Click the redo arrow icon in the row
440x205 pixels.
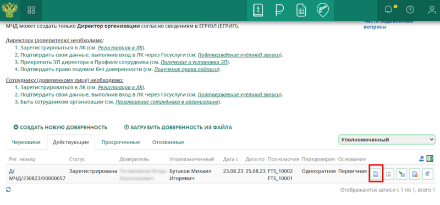(x=428, y=174)
